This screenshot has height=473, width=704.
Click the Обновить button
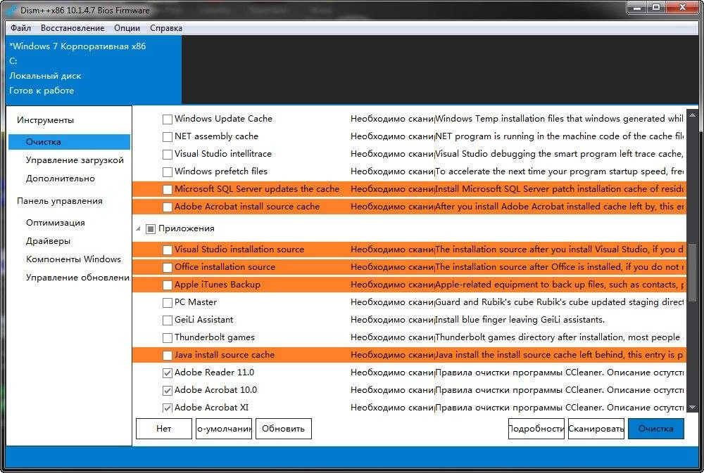tap(283, 429)
